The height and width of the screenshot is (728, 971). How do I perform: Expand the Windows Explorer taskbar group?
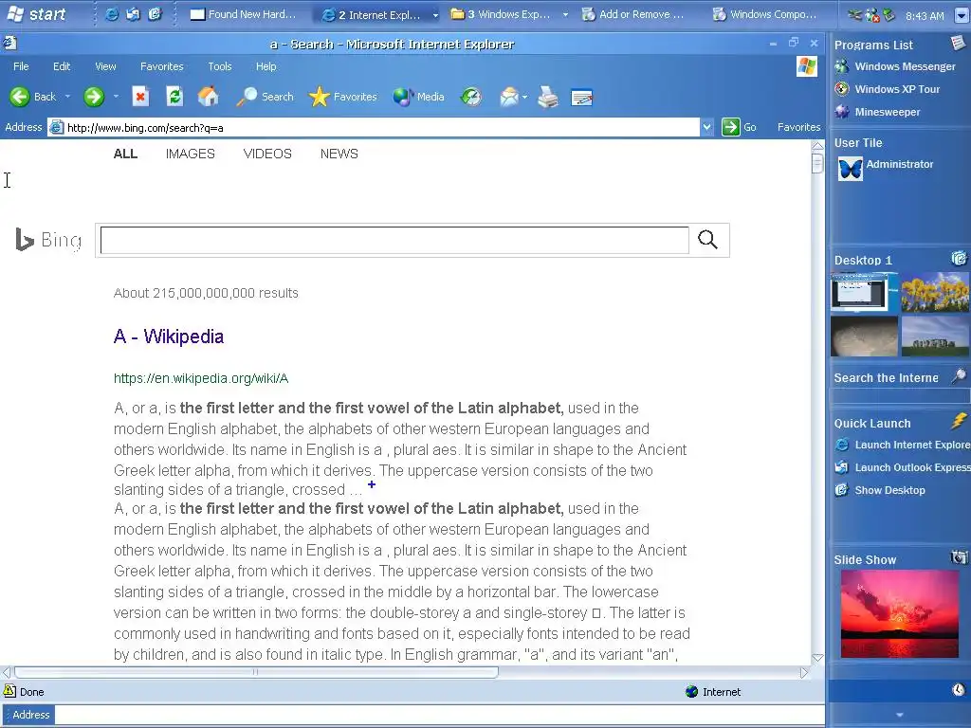565,15
